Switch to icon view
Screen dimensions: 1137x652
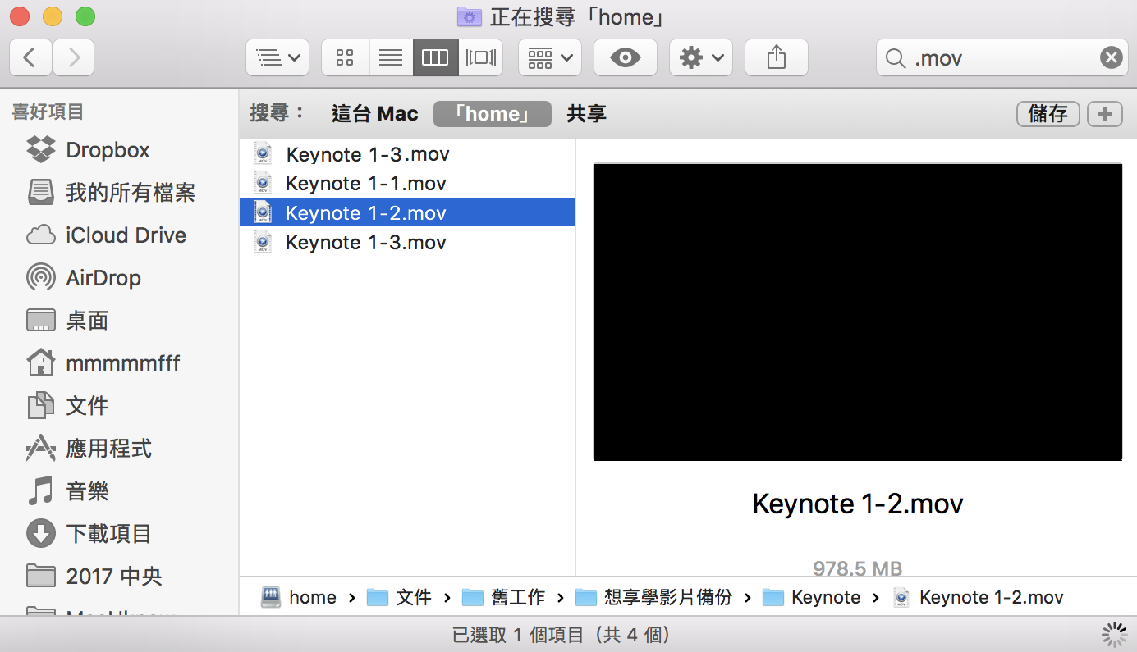click(x=345, y=57)
